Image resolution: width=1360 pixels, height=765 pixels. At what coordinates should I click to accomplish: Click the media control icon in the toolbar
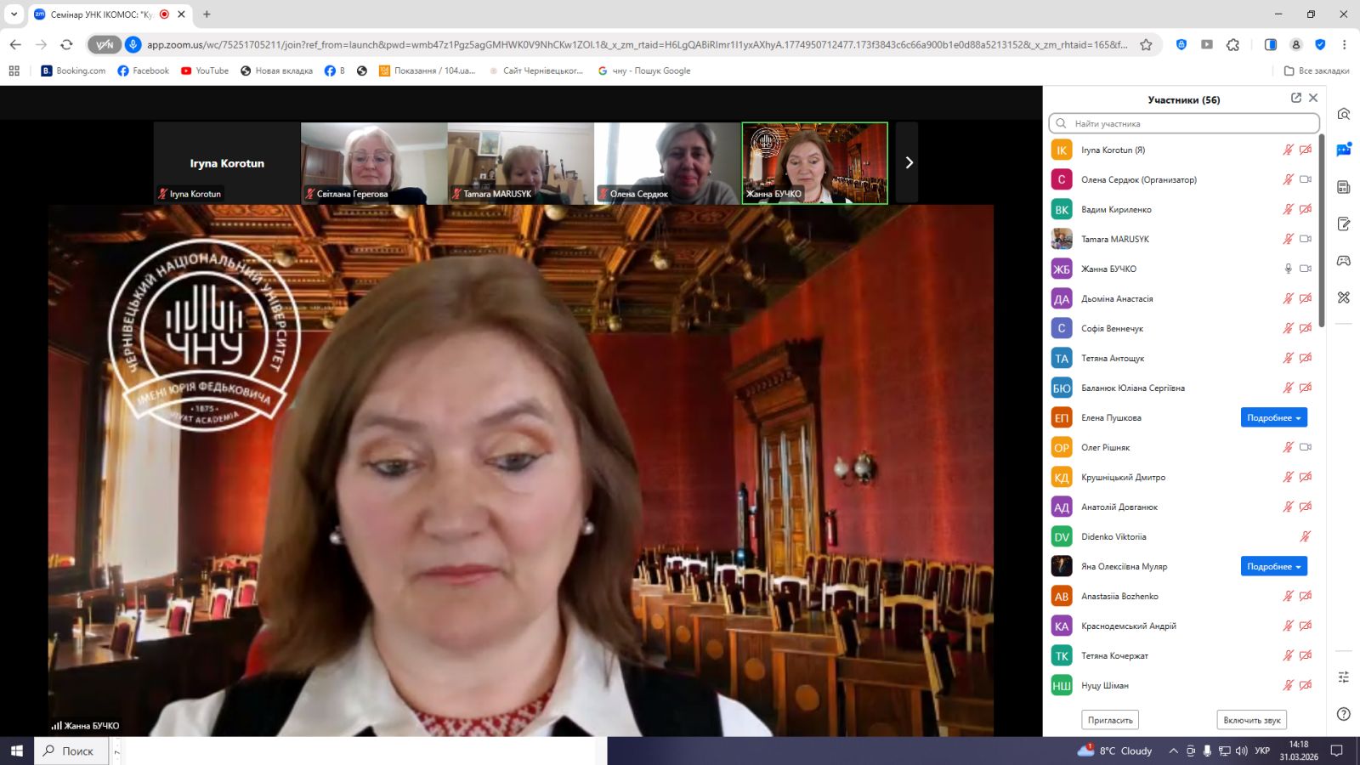(x=1207, y=44)
